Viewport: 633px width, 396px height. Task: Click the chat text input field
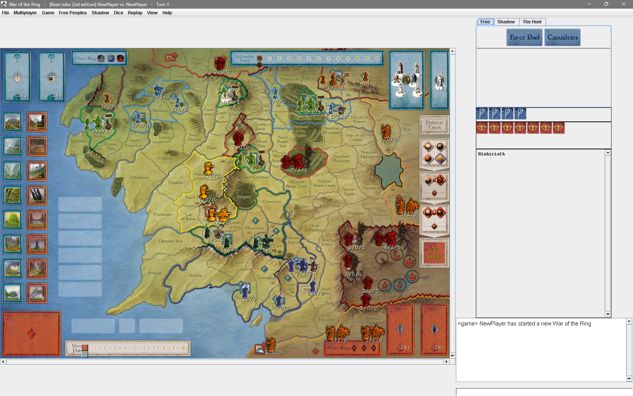tap(544, 392)
